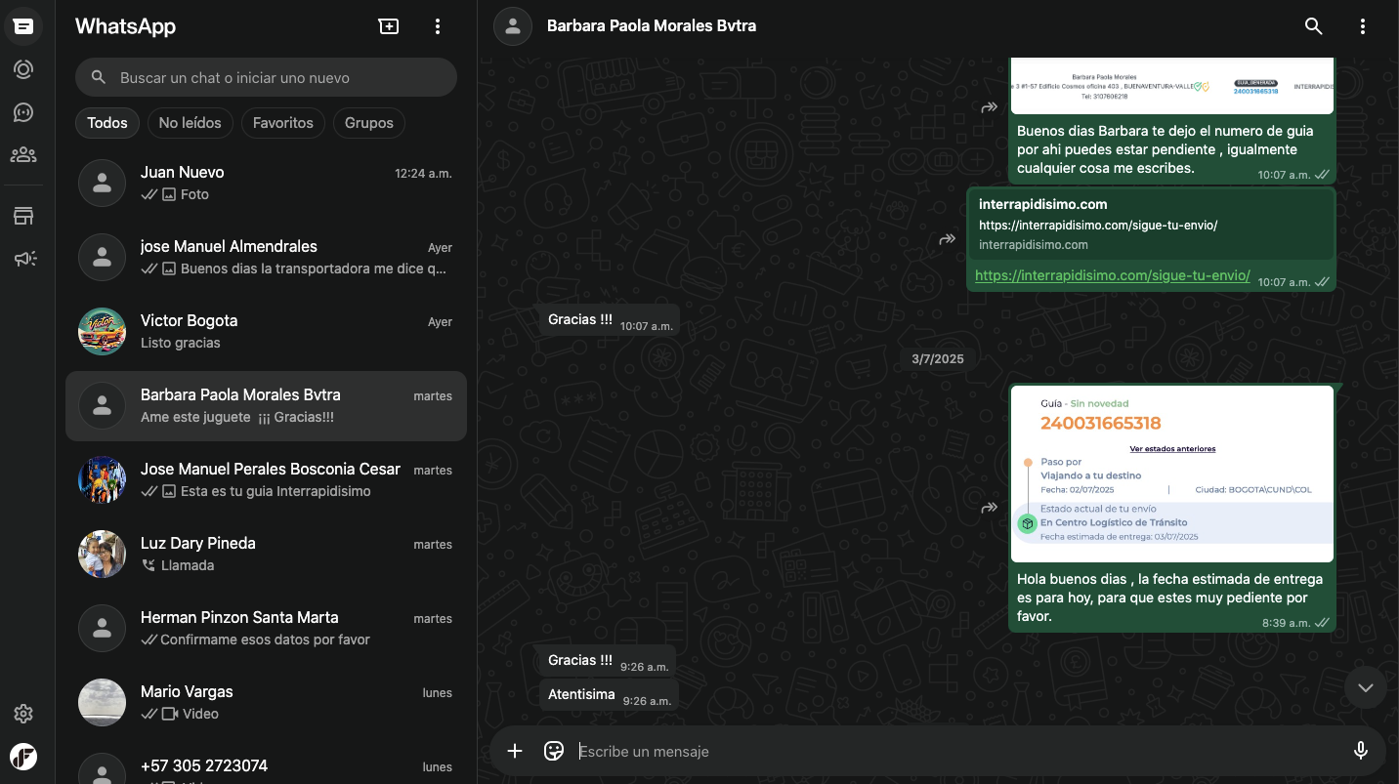
Task: Open Juan Nuevo chat
Action: [x=266, y=183]
